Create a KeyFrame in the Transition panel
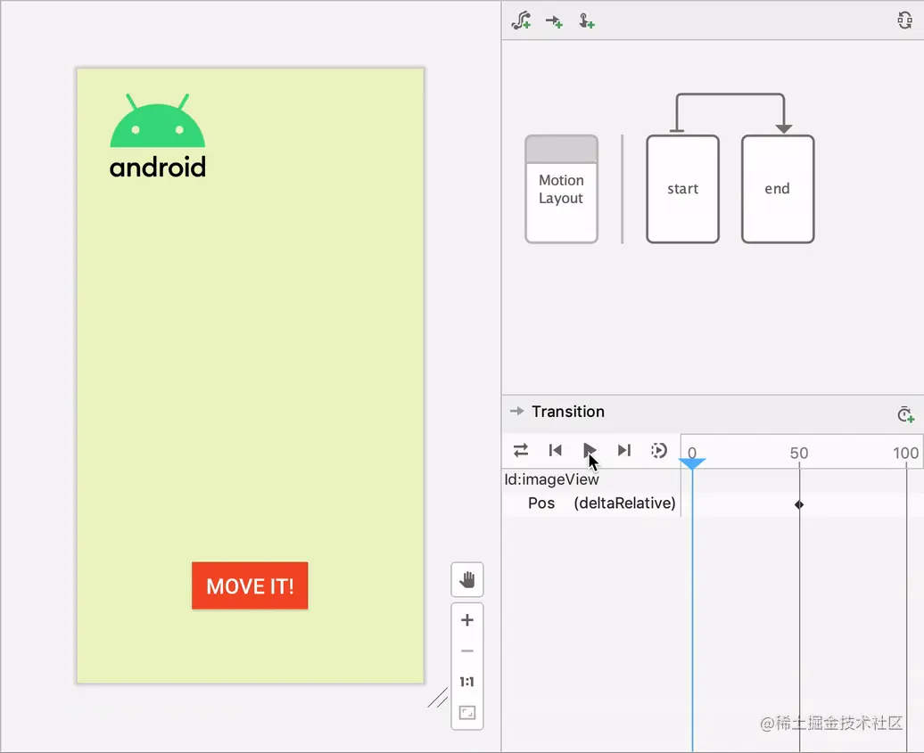Viewport: 924px width, 753px height. (x=905, y=413)
